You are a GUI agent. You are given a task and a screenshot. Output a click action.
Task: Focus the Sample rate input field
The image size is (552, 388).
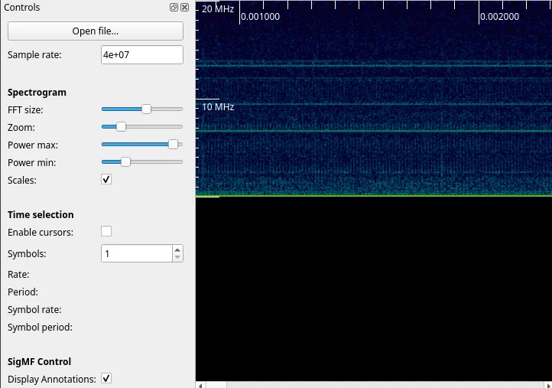coord(142,54)
